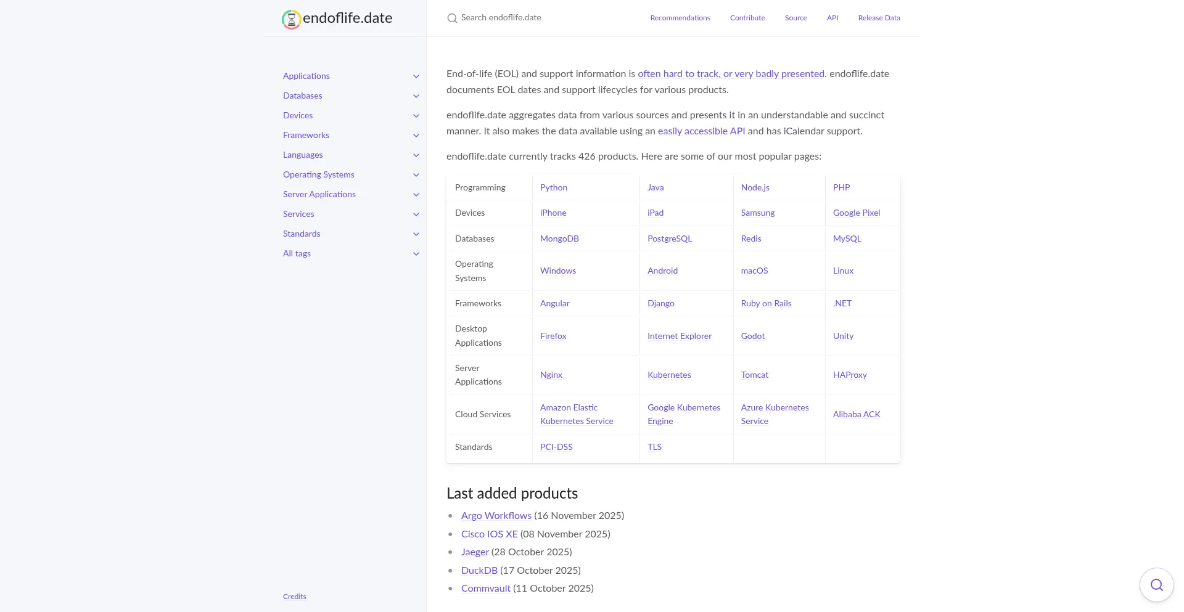Open Amazon Elastic Kubernetes Service page
Screen dimensions: 1184x612
point(577,414)
